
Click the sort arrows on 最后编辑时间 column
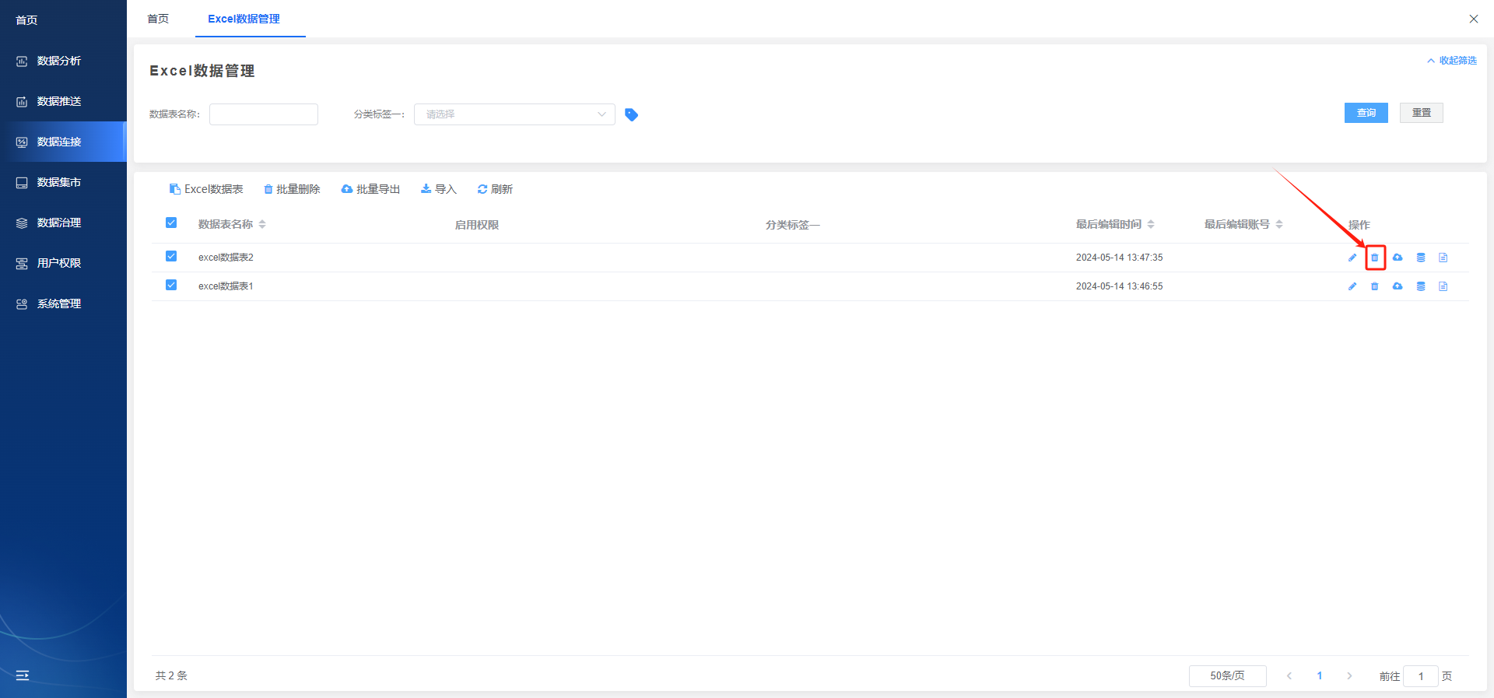(x=1151, y=224)
